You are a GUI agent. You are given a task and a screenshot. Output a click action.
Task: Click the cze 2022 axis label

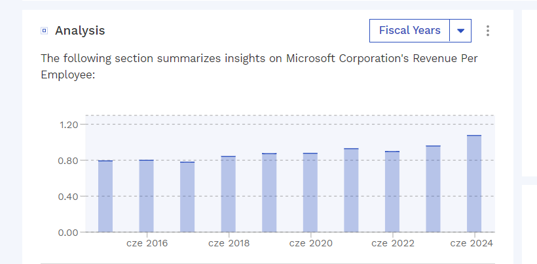pyautogui.click(x=393, y=244)
